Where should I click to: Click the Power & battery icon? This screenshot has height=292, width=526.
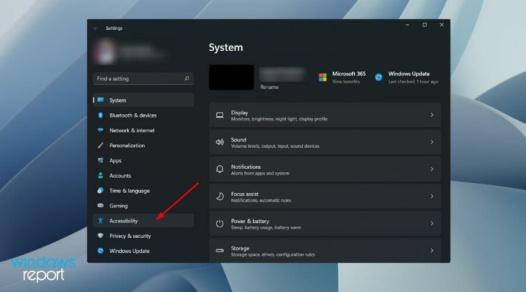click(220, 224)
